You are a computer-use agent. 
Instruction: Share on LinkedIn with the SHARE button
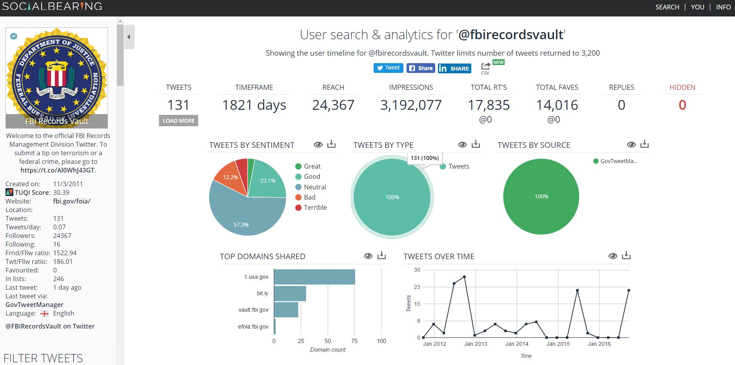[454, 68]
